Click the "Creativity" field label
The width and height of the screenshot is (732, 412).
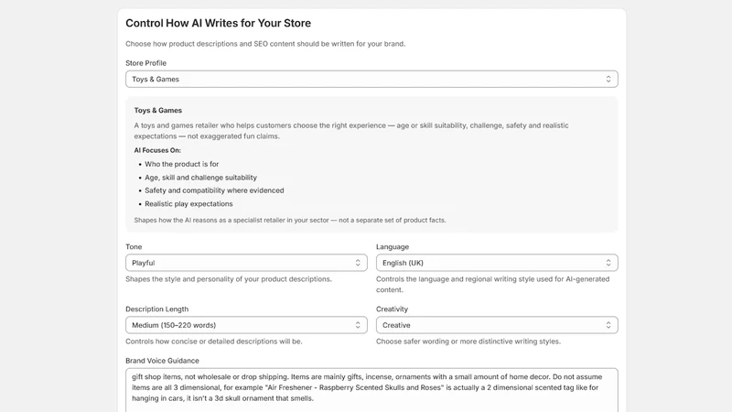pos(392,309)
